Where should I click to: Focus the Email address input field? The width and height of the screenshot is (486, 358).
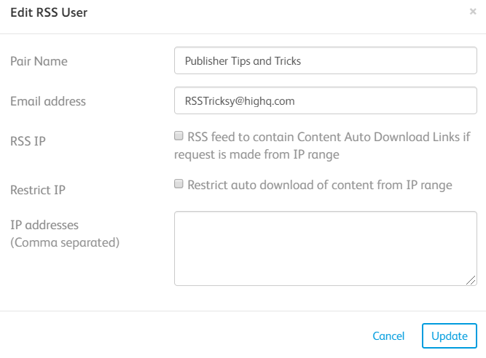click(326, 101)
